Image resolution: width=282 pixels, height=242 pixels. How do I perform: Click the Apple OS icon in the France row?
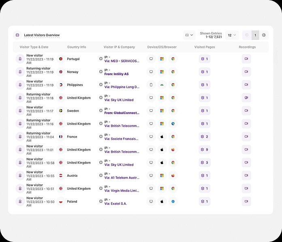(162, 137)
